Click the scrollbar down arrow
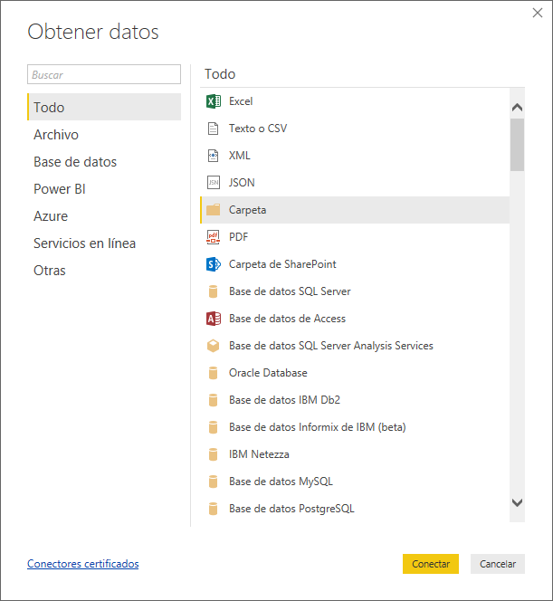 517,502
